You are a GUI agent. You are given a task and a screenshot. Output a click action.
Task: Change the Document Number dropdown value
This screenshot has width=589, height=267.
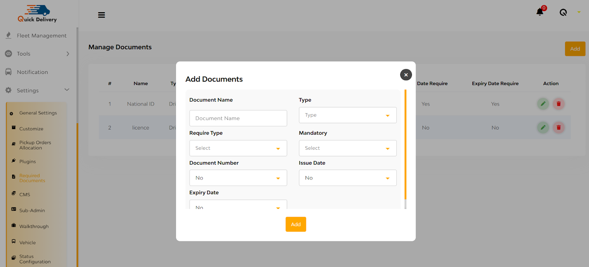click(x=238, y=178)
